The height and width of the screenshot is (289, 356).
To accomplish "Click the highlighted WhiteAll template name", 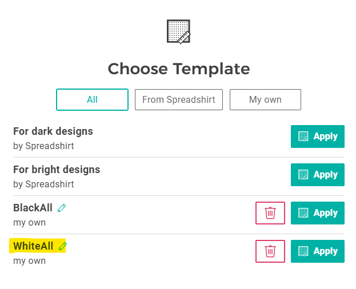I will point(33,246).
